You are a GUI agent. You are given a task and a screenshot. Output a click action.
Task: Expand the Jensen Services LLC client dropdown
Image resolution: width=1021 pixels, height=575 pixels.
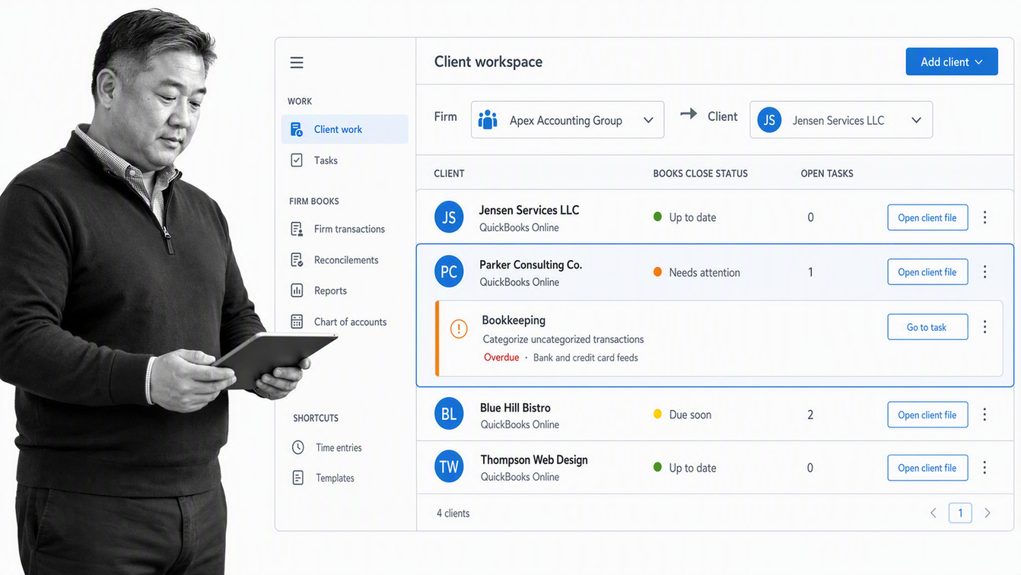(x=841, y=120)
